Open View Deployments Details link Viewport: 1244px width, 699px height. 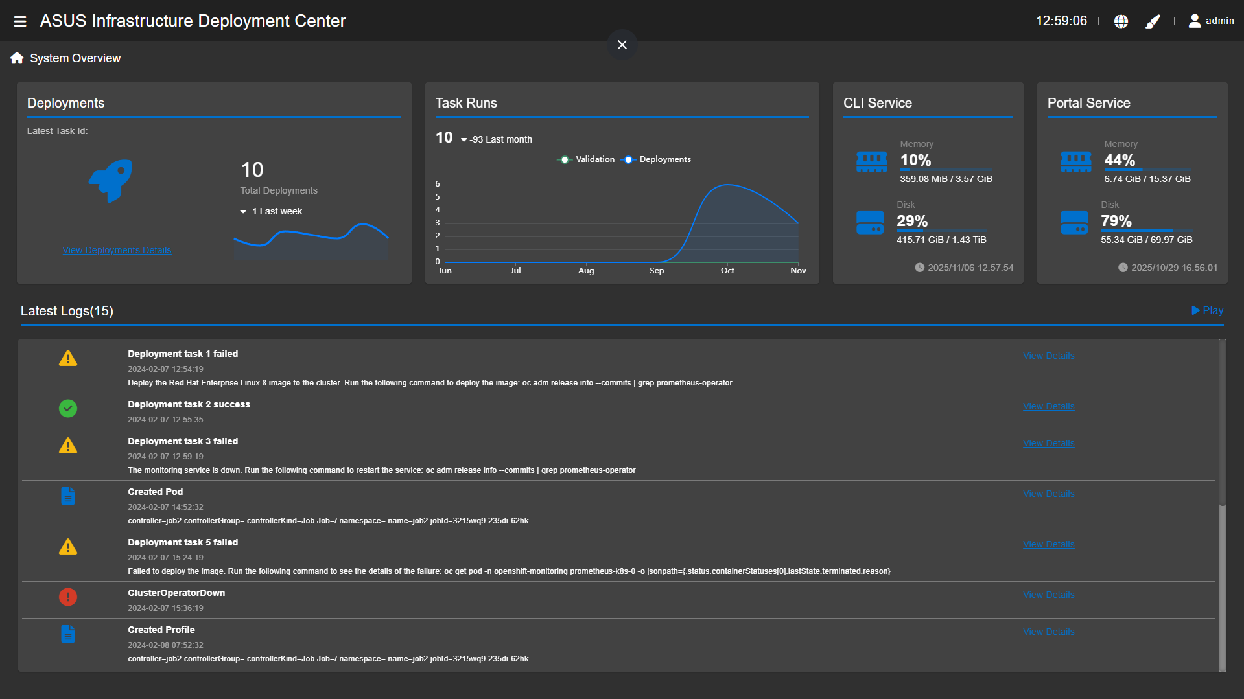(x=117, y=250)
